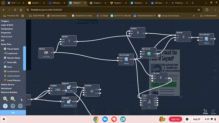The width and height of the screenshot is (219, 123).
Task: Select the Position node arrows icon
Action: (x=92, y=91)
